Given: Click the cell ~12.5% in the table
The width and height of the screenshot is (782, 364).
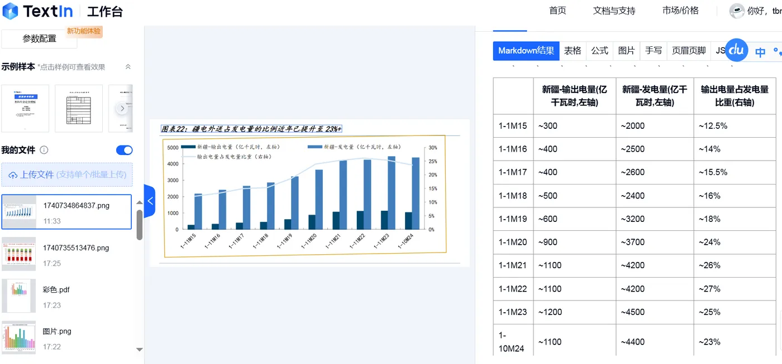Looking at the screenshot, I should (x=735, y=126).
